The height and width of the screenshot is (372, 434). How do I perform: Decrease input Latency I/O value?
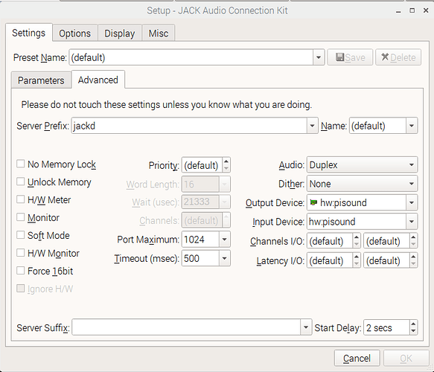click(x=357, y=264)
